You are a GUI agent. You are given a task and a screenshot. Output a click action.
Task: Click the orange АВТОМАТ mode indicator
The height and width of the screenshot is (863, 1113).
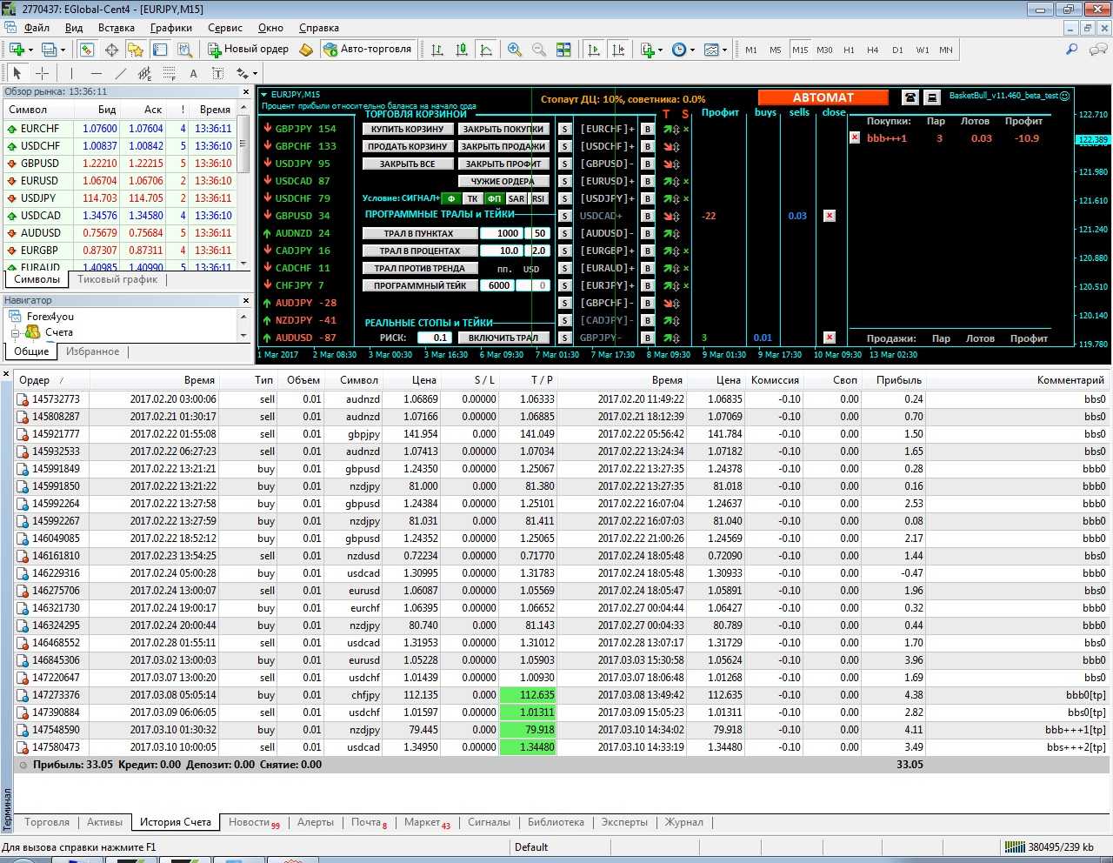click(823, 97)
